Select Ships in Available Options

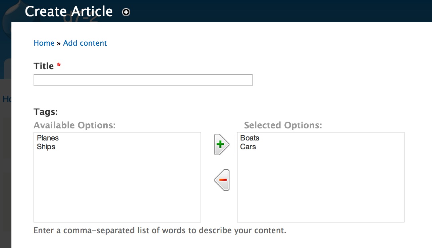[x=46, y=147]
